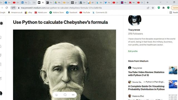Open the Facebook bookmark
The image size is (178, 100).
coord(72,12)
